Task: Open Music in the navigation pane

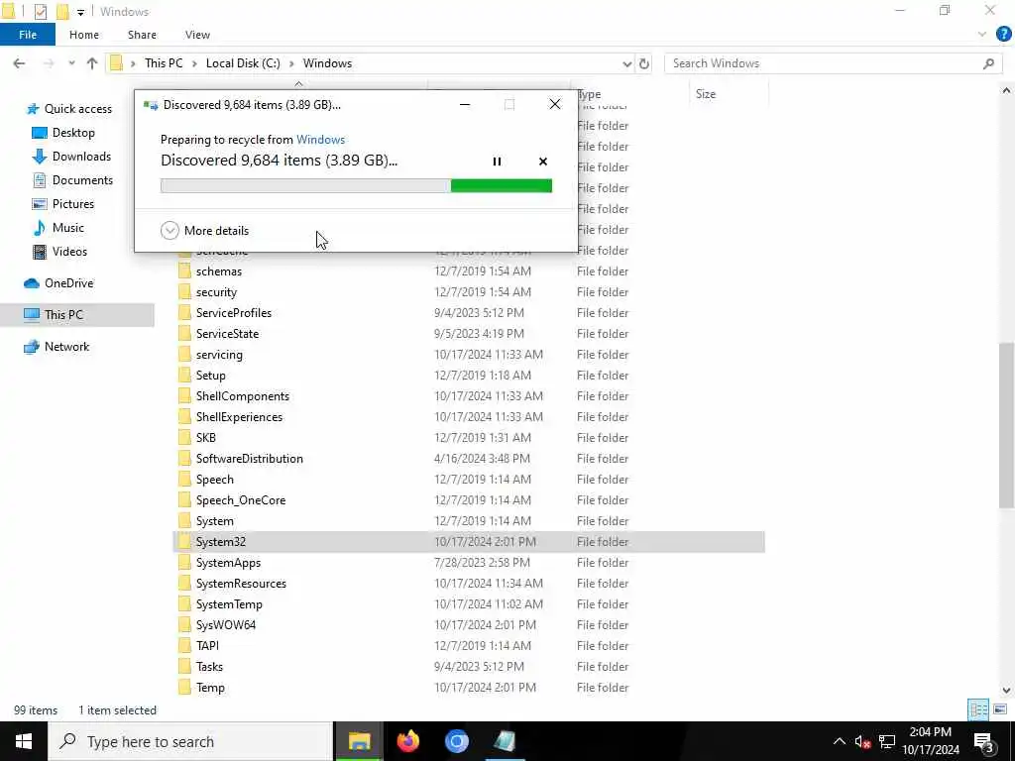Action: click(x=58, y=228)
